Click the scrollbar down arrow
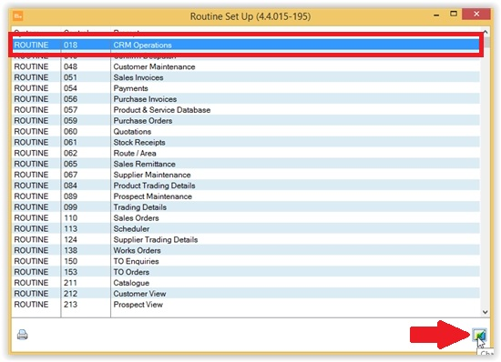 pyautogui.click(x=485, y=312)
